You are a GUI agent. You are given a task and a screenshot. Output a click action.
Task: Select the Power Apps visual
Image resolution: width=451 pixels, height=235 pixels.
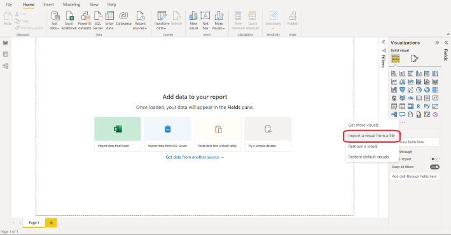tap(435, 115)
